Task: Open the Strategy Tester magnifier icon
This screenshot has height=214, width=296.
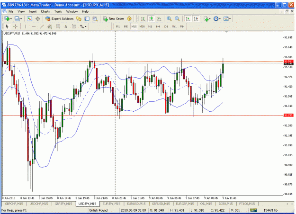Action: pos(95,18)
